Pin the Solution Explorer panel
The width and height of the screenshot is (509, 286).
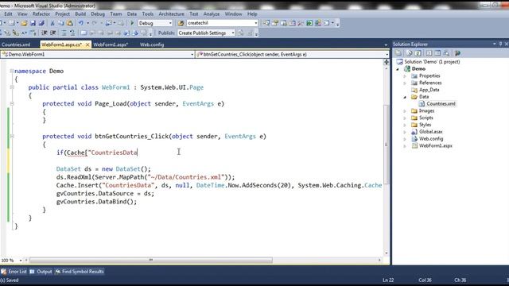pyautogui.click(x=500, y=44)
